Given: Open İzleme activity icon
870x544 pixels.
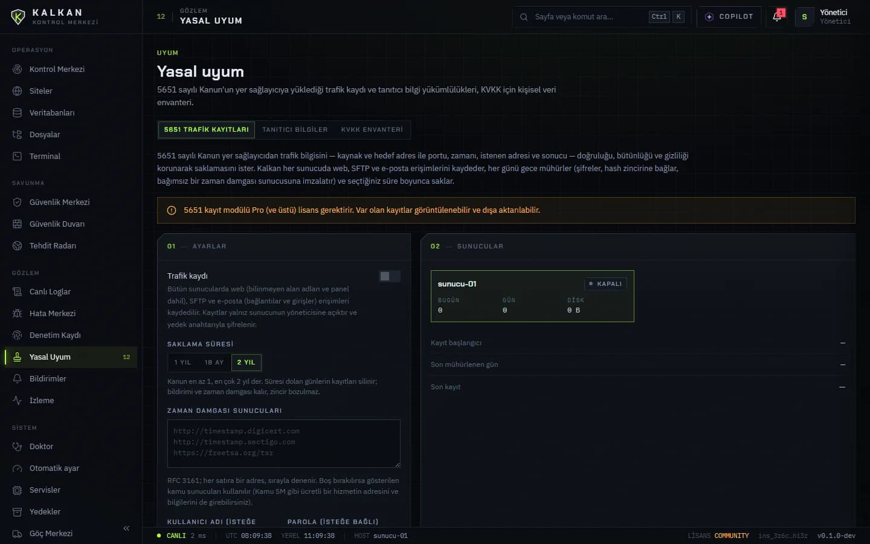Looking at the screenshot, I should [x=17, y=400].
